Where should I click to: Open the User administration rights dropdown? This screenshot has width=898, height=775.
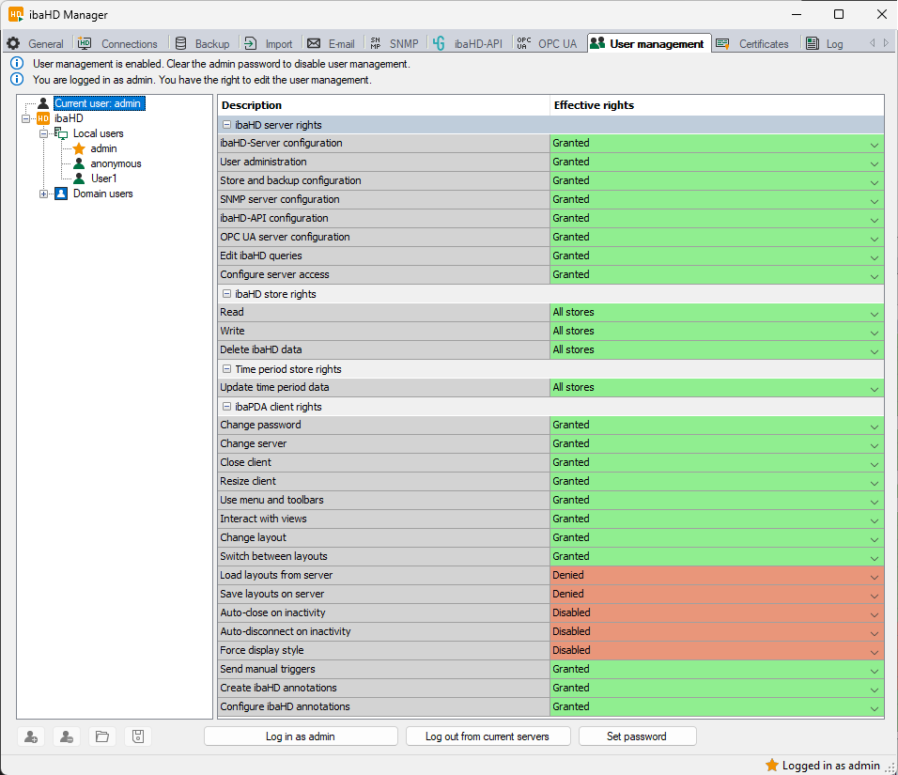click(x=874, y=163)
